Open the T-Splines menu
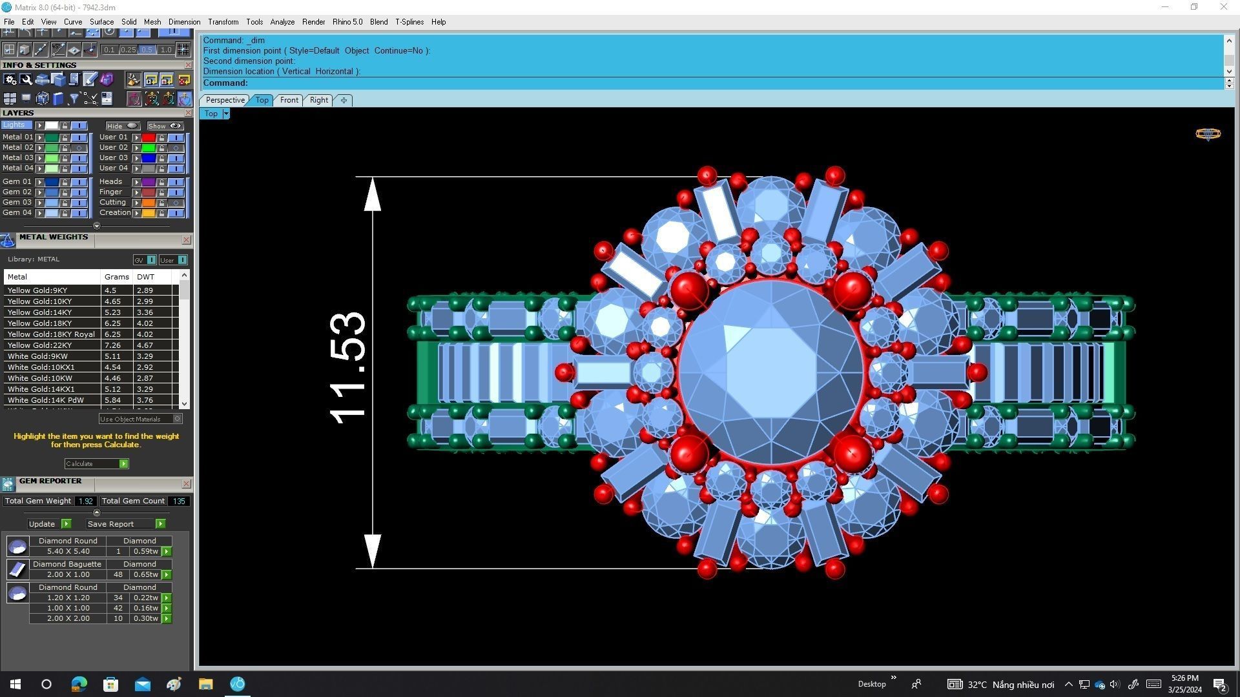The image size is (1240, 697). pos(409,22)
